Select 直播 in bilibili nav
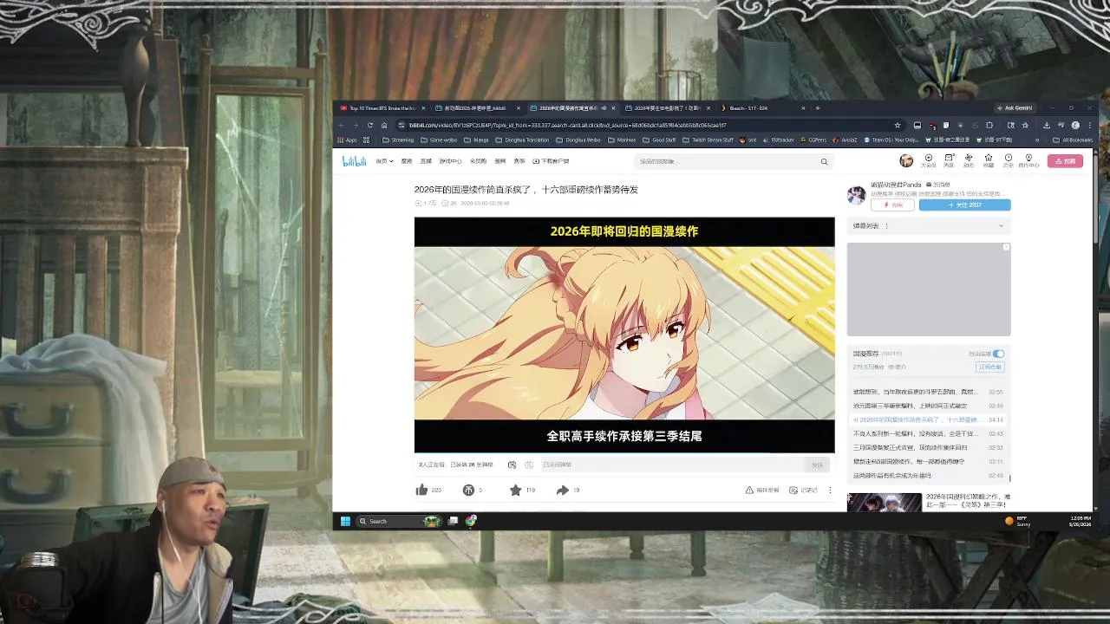 426,161
